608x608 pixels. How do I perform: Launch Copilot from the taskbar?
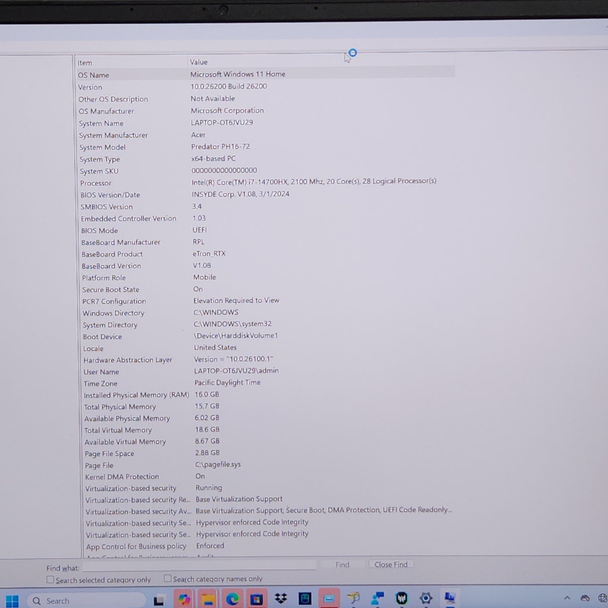[184, 599]
